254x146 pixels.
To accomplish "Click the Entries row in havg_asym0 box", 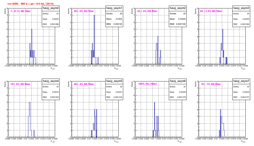I will (51, 14).
